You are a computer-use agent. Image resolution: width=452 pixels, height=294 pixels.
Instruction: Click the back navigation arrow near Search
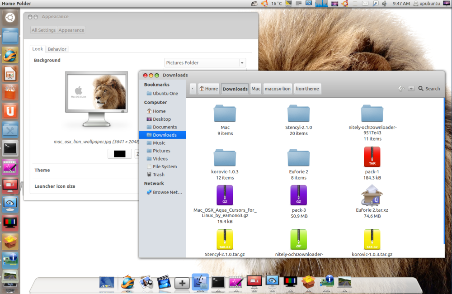400,89
